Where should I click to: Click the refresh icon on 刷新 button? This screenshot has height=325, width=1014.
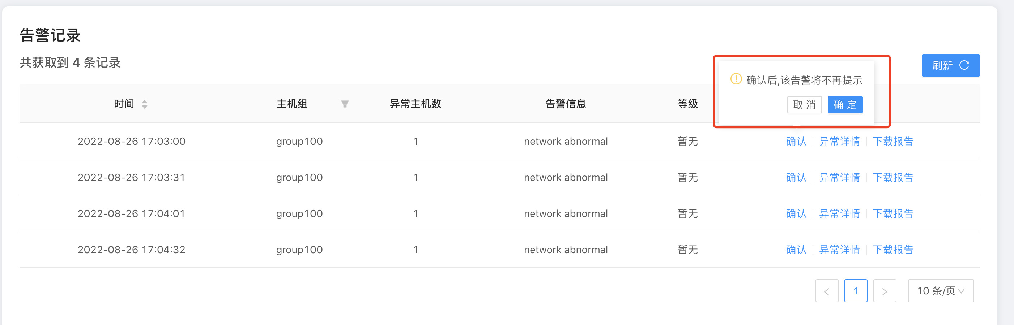964,65
